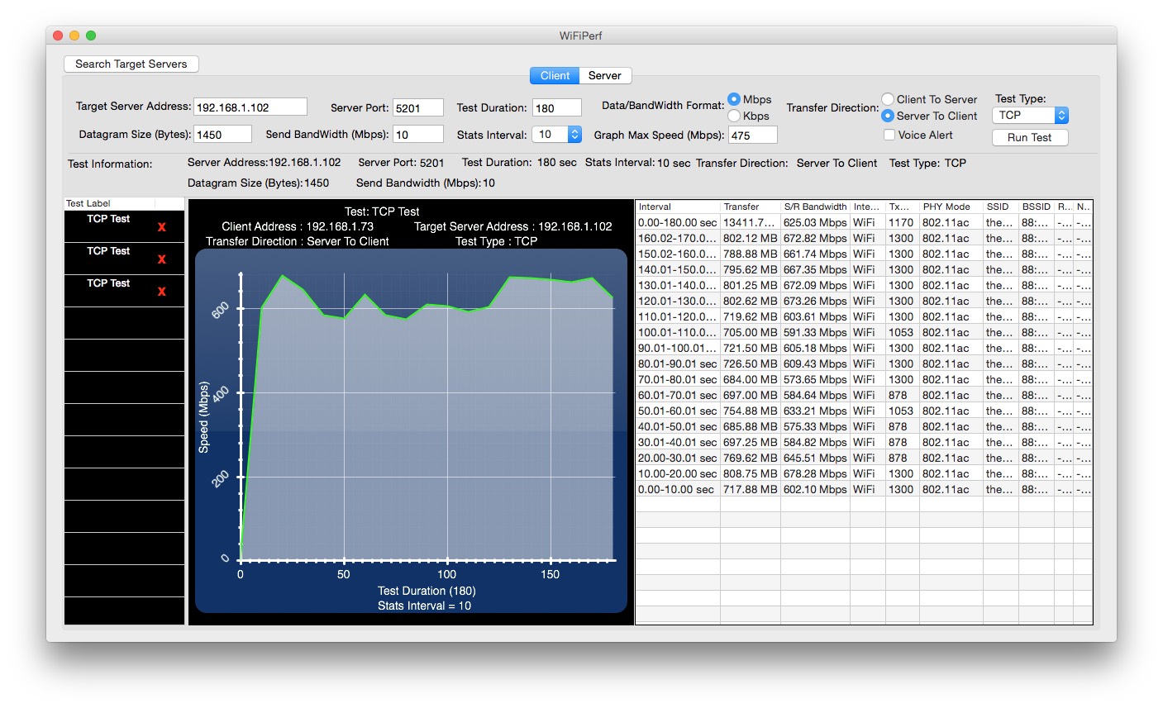Switch to the Client tab
The width and height of the screenshot is (1163, 708).
[x=555, y=75]
